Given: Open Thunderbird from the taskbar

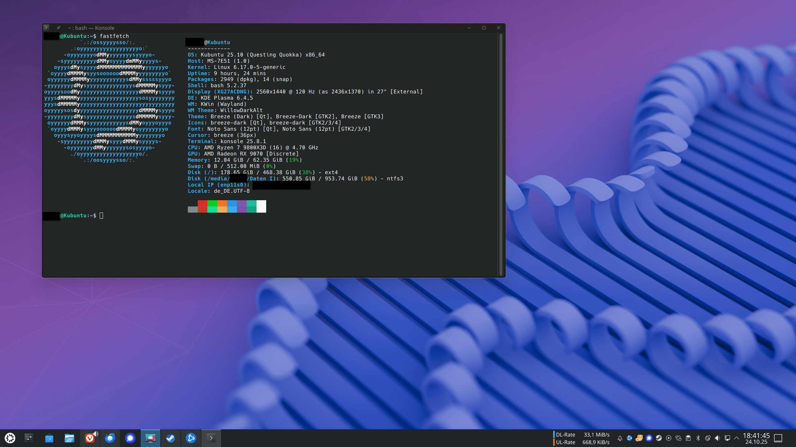Looking at the screenshot, I should click(110, 438).
